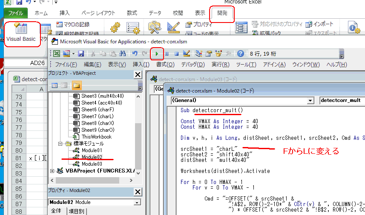The height and width of the screenshot is (215, 365).
Task: Click the Break pause button
Action: pyautogui.click(x=167, y=54)
